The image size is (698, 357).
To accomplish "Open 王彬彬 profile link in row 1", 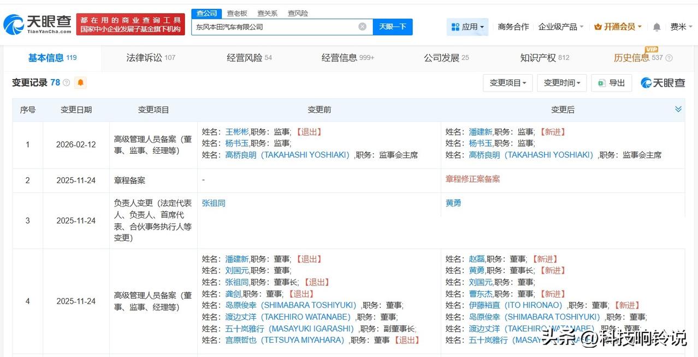I will (x=236, y=131).
